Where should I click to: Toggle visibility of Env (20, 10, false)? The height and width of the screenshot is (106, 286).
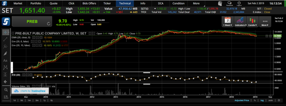pos(34,45)
